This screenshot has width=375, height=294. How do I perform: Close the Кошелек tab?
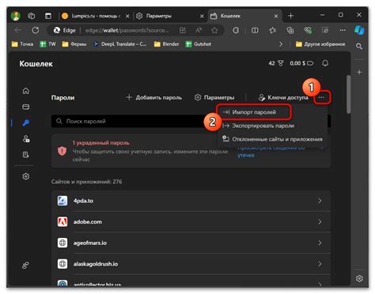coord(276,16)
